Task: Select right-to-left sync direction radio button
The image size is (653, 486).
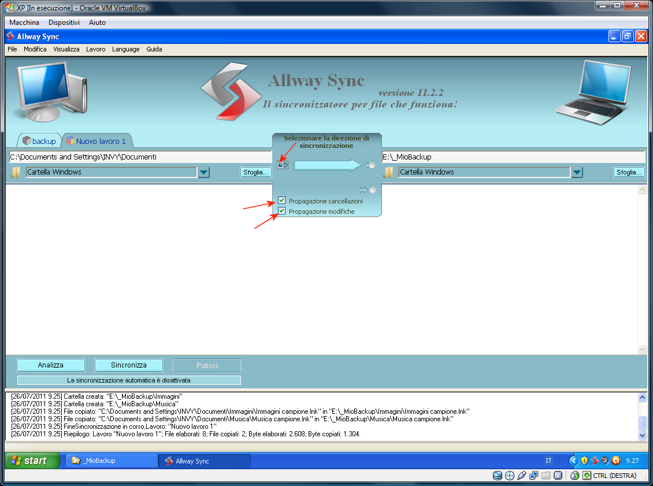Action: (x=372, y=165)
